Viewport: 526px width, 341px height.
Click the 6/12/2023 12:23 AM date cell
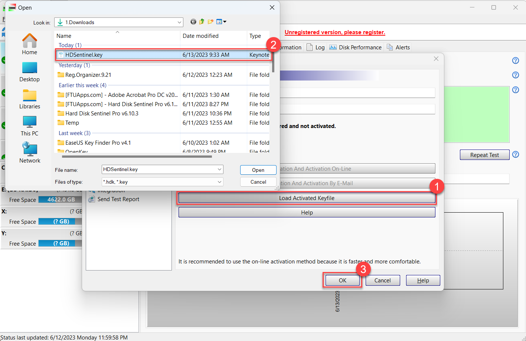(208, 75)
